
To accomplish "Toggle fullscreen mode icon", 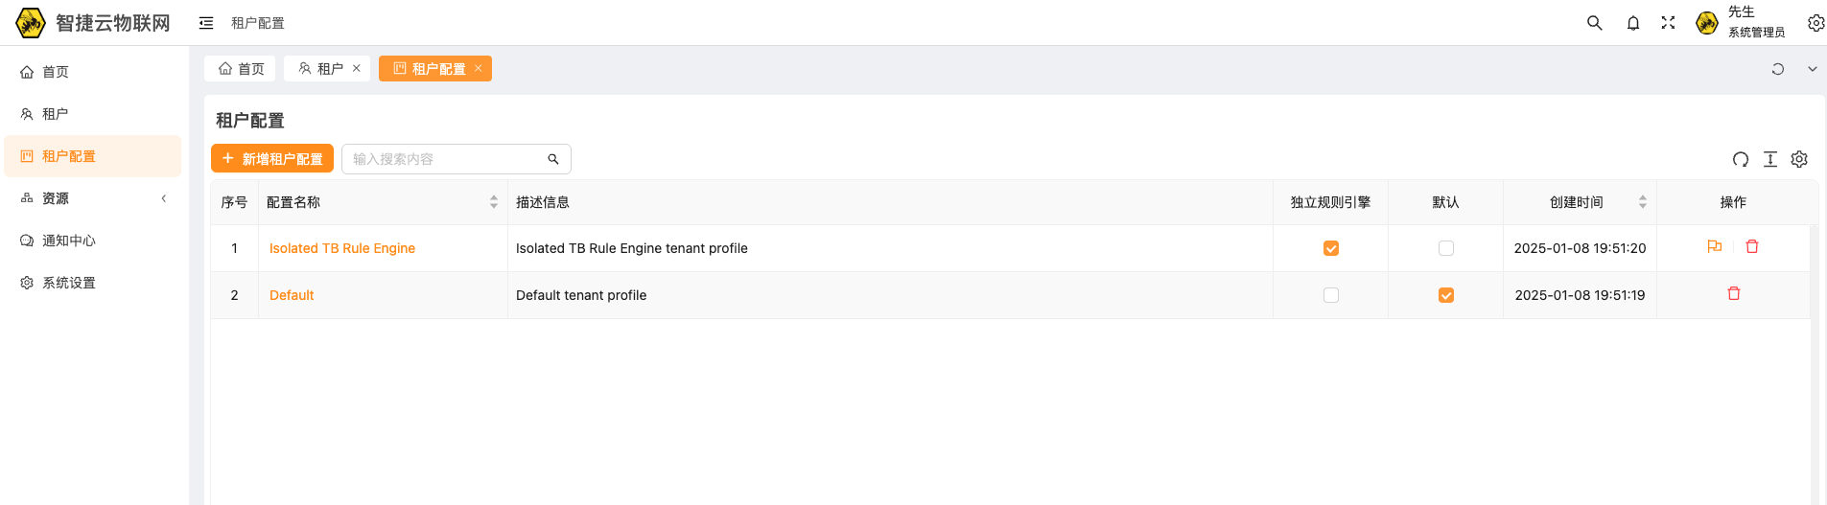I will (x=1668, y=23).
